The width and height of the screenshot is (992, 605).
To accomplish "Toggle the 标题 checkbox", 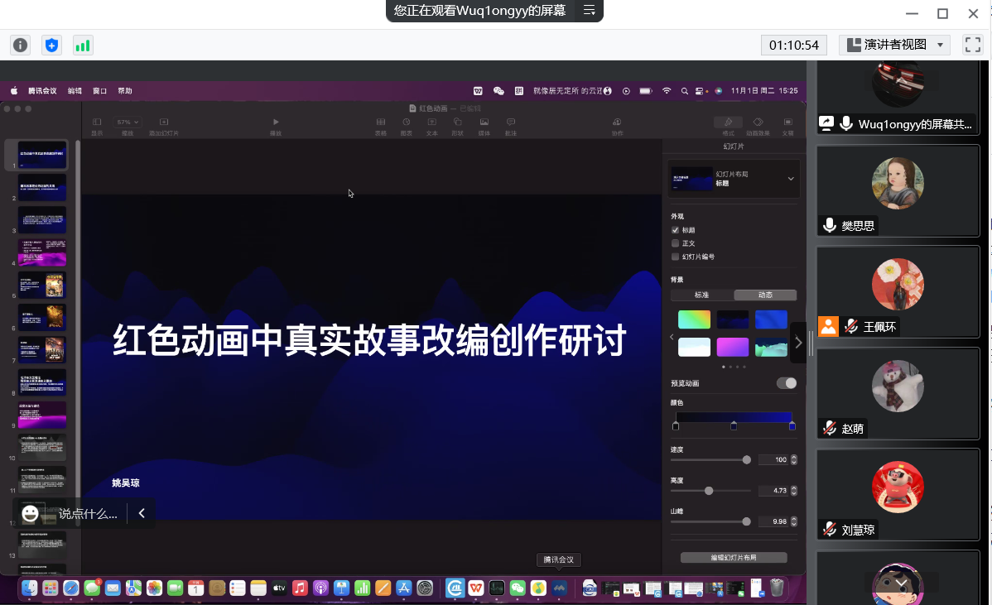I will 676,230.
